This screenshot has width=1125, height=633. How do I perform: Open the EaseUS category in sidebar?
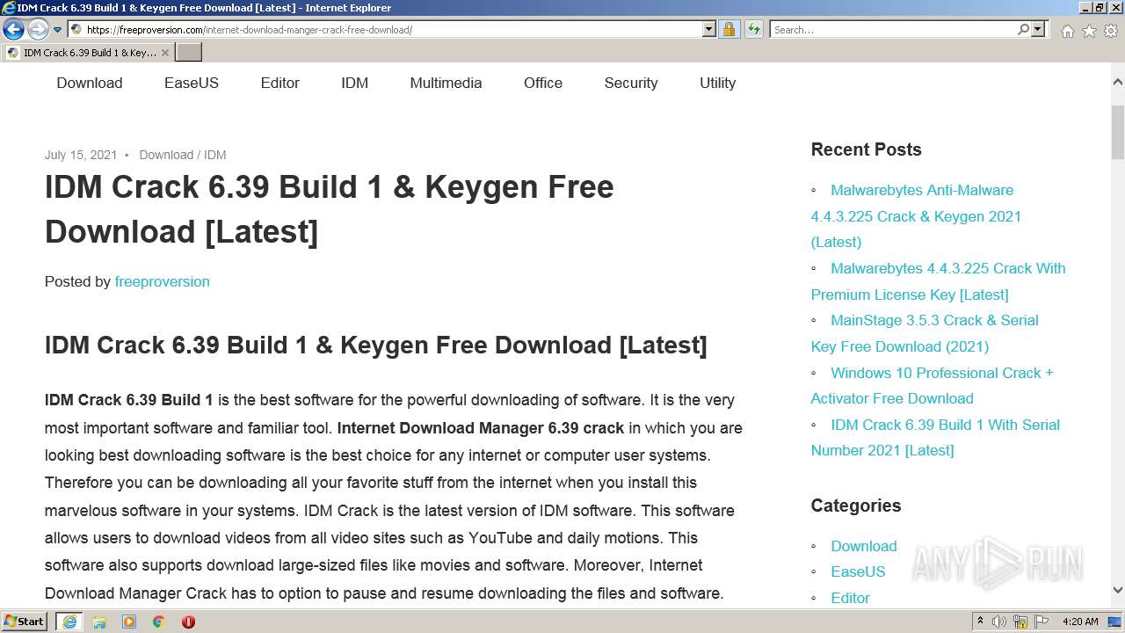(858, 571)
